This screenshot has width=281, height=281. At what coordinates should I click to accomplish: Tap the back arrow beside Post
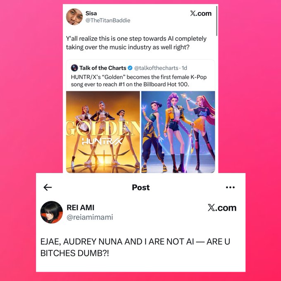[48, 188]
